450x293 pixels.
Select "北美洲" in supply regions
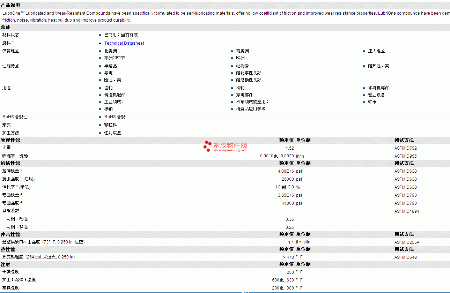[111, 51]
